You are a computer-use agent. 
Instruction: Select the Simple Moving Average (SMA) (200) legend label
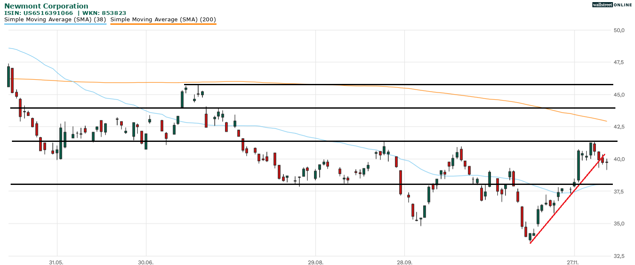pos(163,19)
